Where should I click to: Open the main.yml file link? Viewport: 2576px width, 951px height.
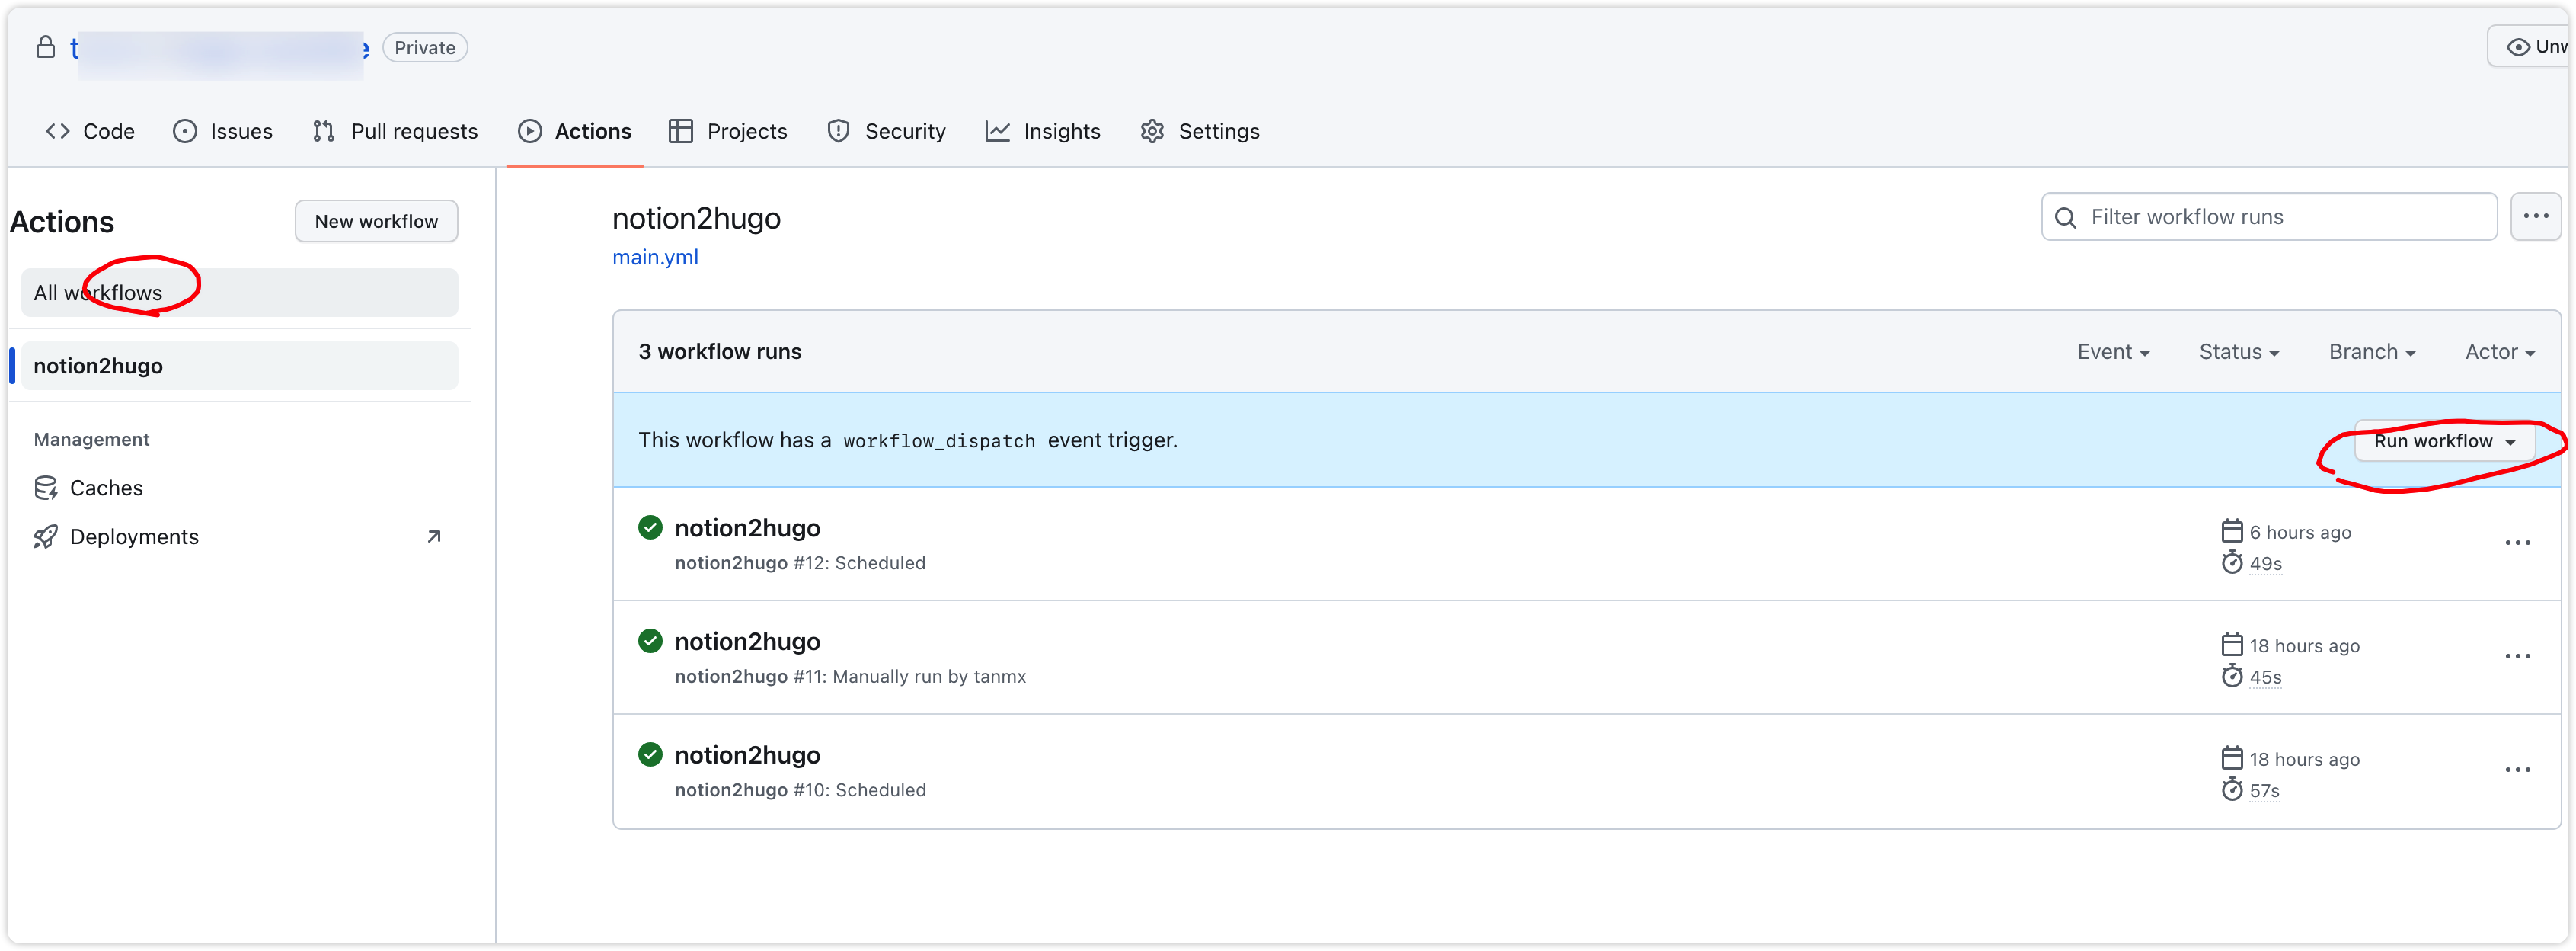click(x=655, y=258)
